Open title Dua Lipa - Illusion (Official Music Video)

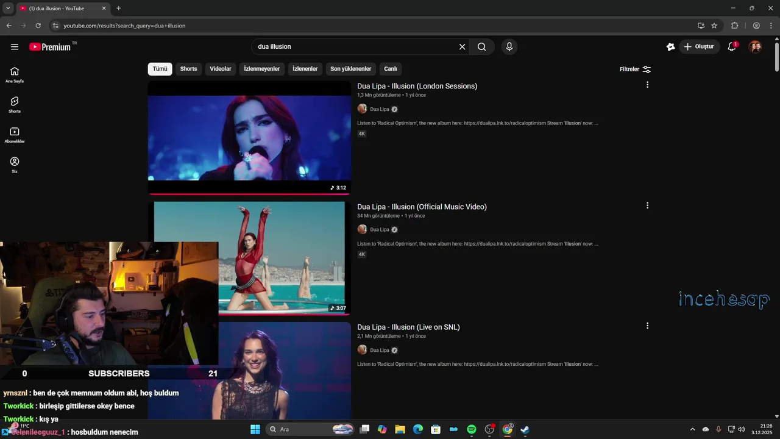point(422,207)
